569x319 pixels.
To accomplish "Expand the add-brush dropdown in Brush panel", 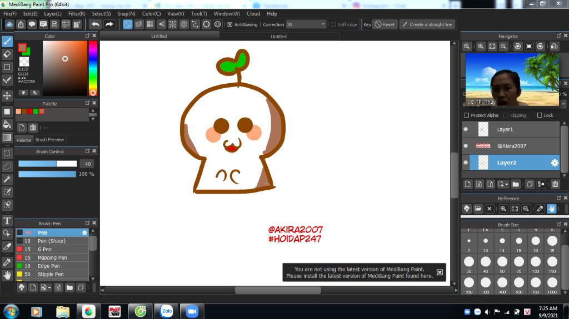I will (49, 287).
